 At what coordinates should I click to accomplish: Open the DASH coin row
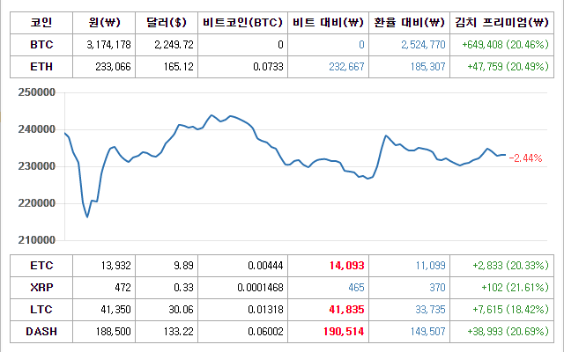(x=282, y=332)
